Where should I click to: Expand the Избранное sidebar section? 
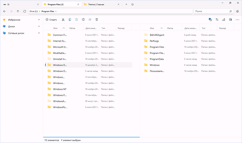(x=39, y=20)
